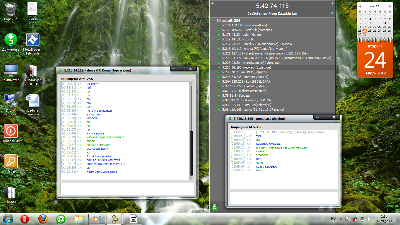
Task: Toggle the green Hamachi power button
Action: click(x=215, y=207)
